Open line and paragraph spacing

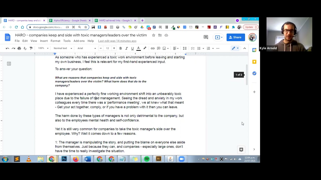185,48
